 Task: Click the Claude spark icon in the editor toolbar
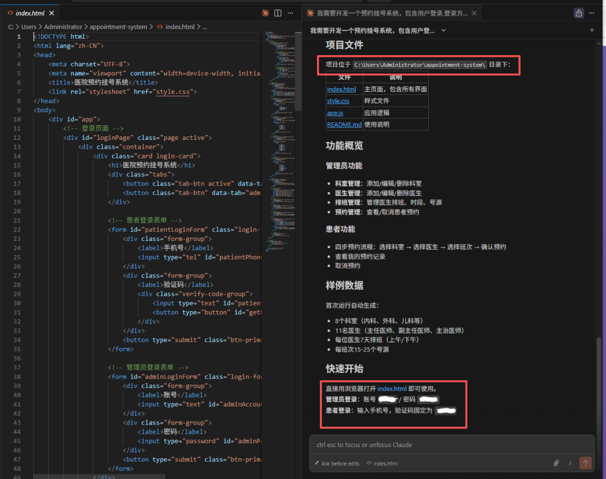click(265, 12)
